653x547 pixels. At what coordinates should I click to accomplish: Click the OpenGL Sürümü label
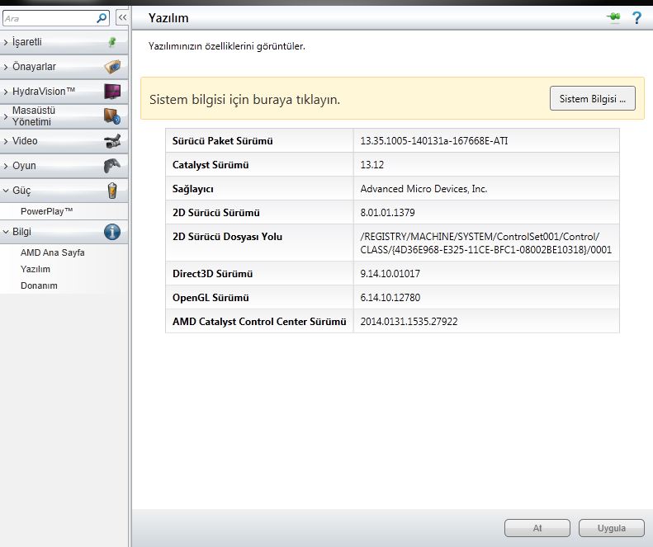click(211, 298)
